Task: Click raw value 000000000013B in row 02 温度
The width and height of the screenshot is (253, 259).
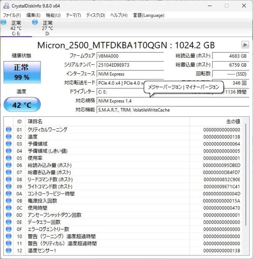Action: coord(222,137)
